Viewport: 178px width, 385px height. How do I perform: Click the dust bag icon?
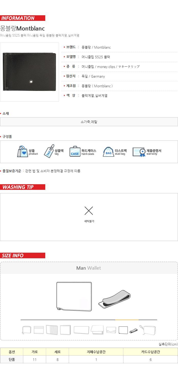click(x=108, y=152)
